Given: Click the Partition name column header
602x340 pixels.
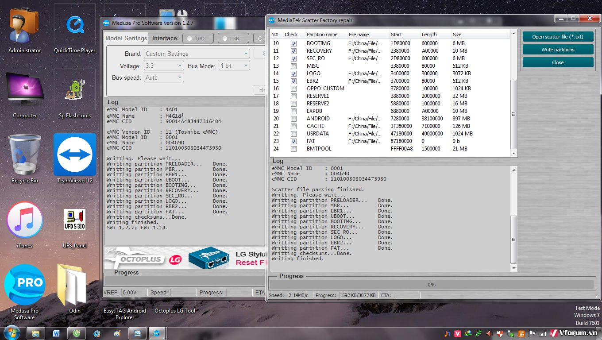Looking at the screenshot, I should point(325,35).
